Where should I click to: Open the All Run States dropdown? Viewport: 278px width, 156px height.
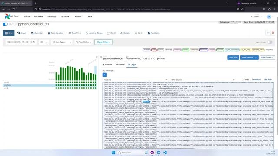click(83, 42)
